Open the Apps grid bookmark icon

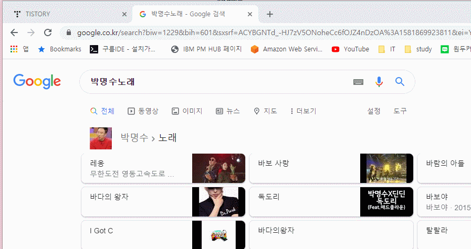(x=14, y=49)
